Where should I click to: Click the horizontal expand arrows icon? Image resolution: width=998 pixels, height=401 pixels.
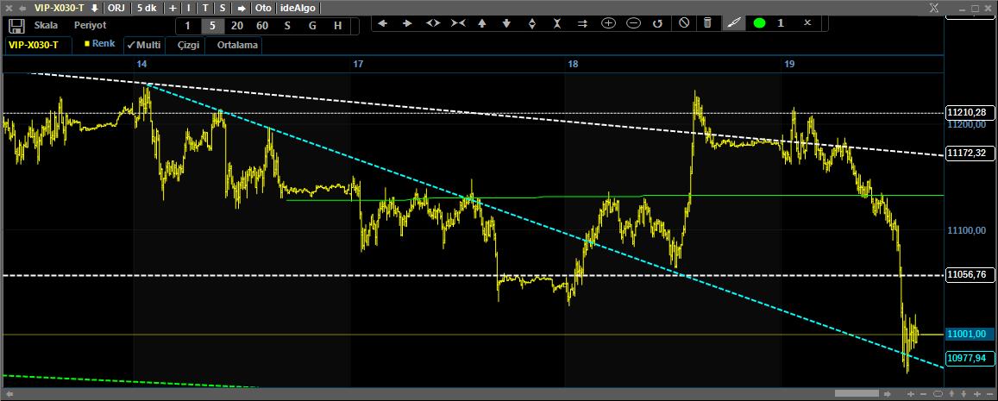coord(433,23)
